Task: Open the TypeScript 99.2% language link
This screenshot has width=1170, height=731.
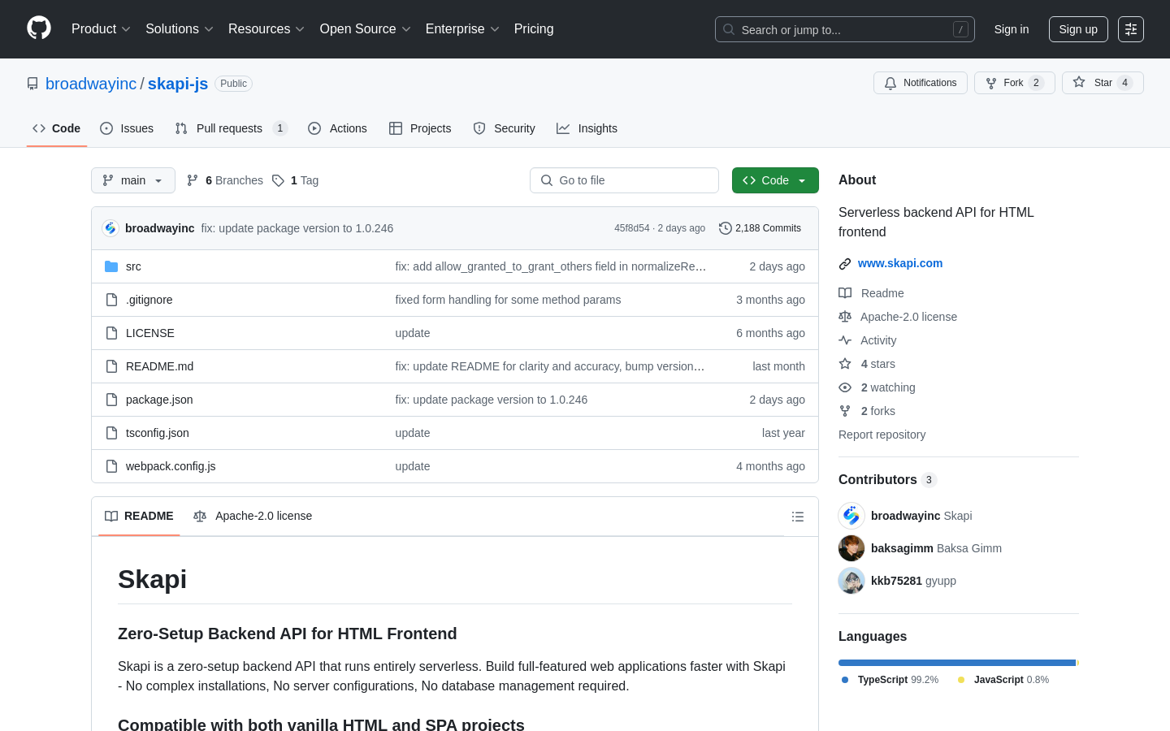Action: click(890, 680)
